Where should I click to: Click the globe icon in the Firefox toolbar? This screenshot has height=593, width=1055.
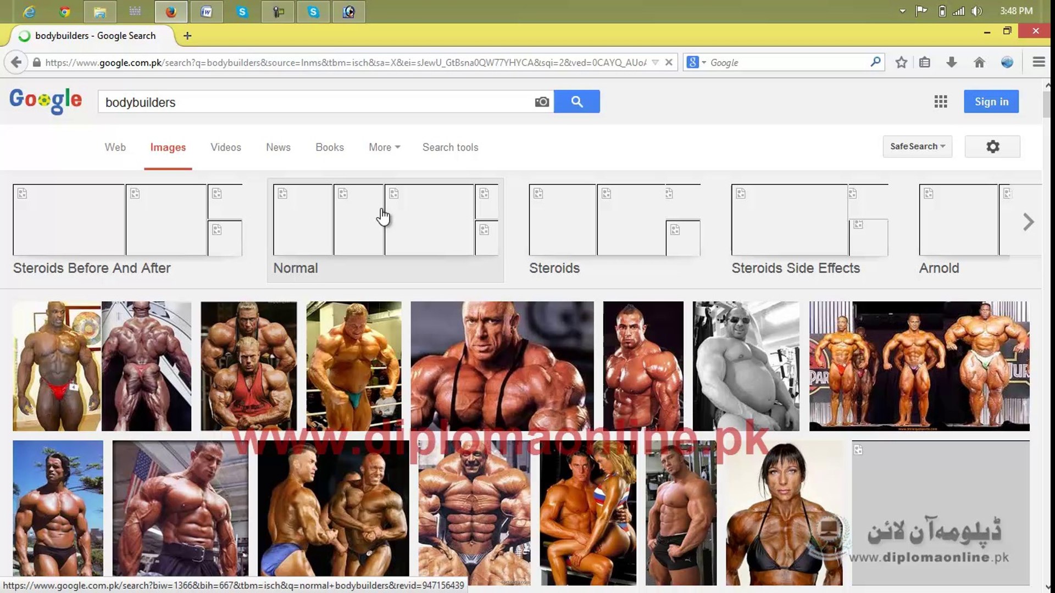pos(1007,62)
